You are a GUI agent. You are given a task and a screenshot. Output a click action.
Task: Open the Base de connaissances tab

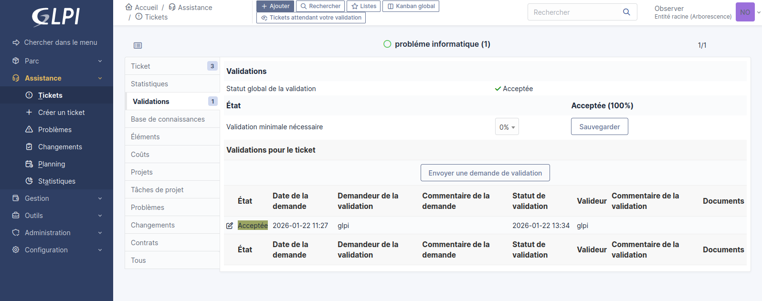click(x=172, y=119)
